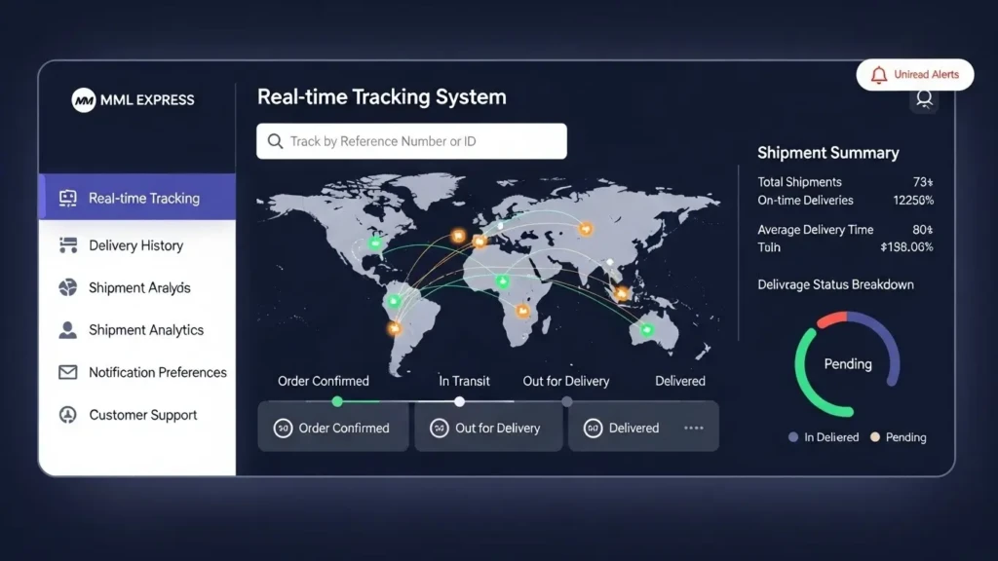Viewport: 998px width, 561px height.
Task: Click the Notification Preferences envelope icon
Action: tap(68, 372)
